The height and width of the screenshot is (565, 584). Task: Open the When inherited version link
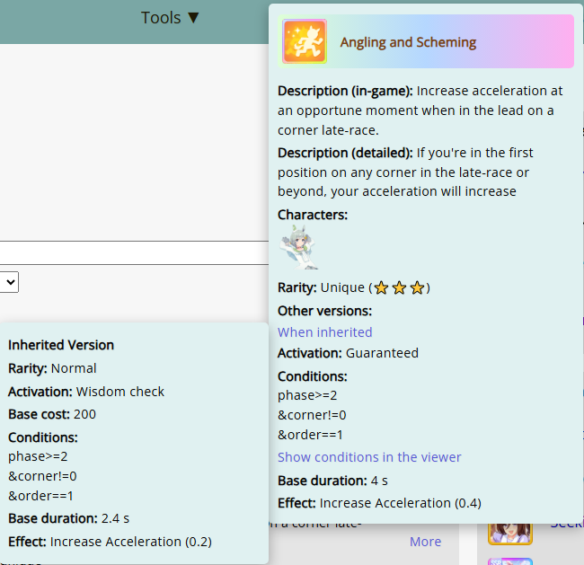(324, 331)
